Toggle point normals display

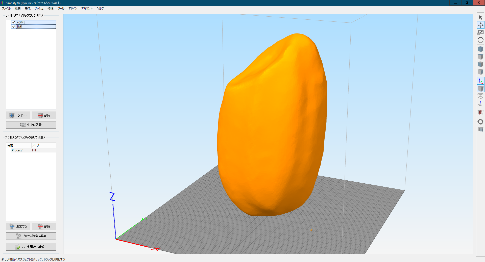pos(480,104)
